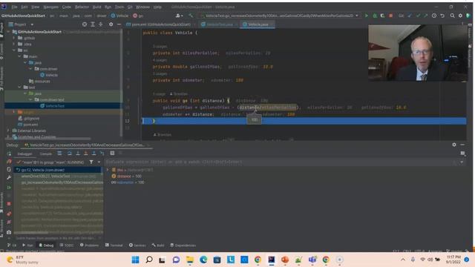Click the Run with Coverage icon
The image size is (475, 267).
383,16
